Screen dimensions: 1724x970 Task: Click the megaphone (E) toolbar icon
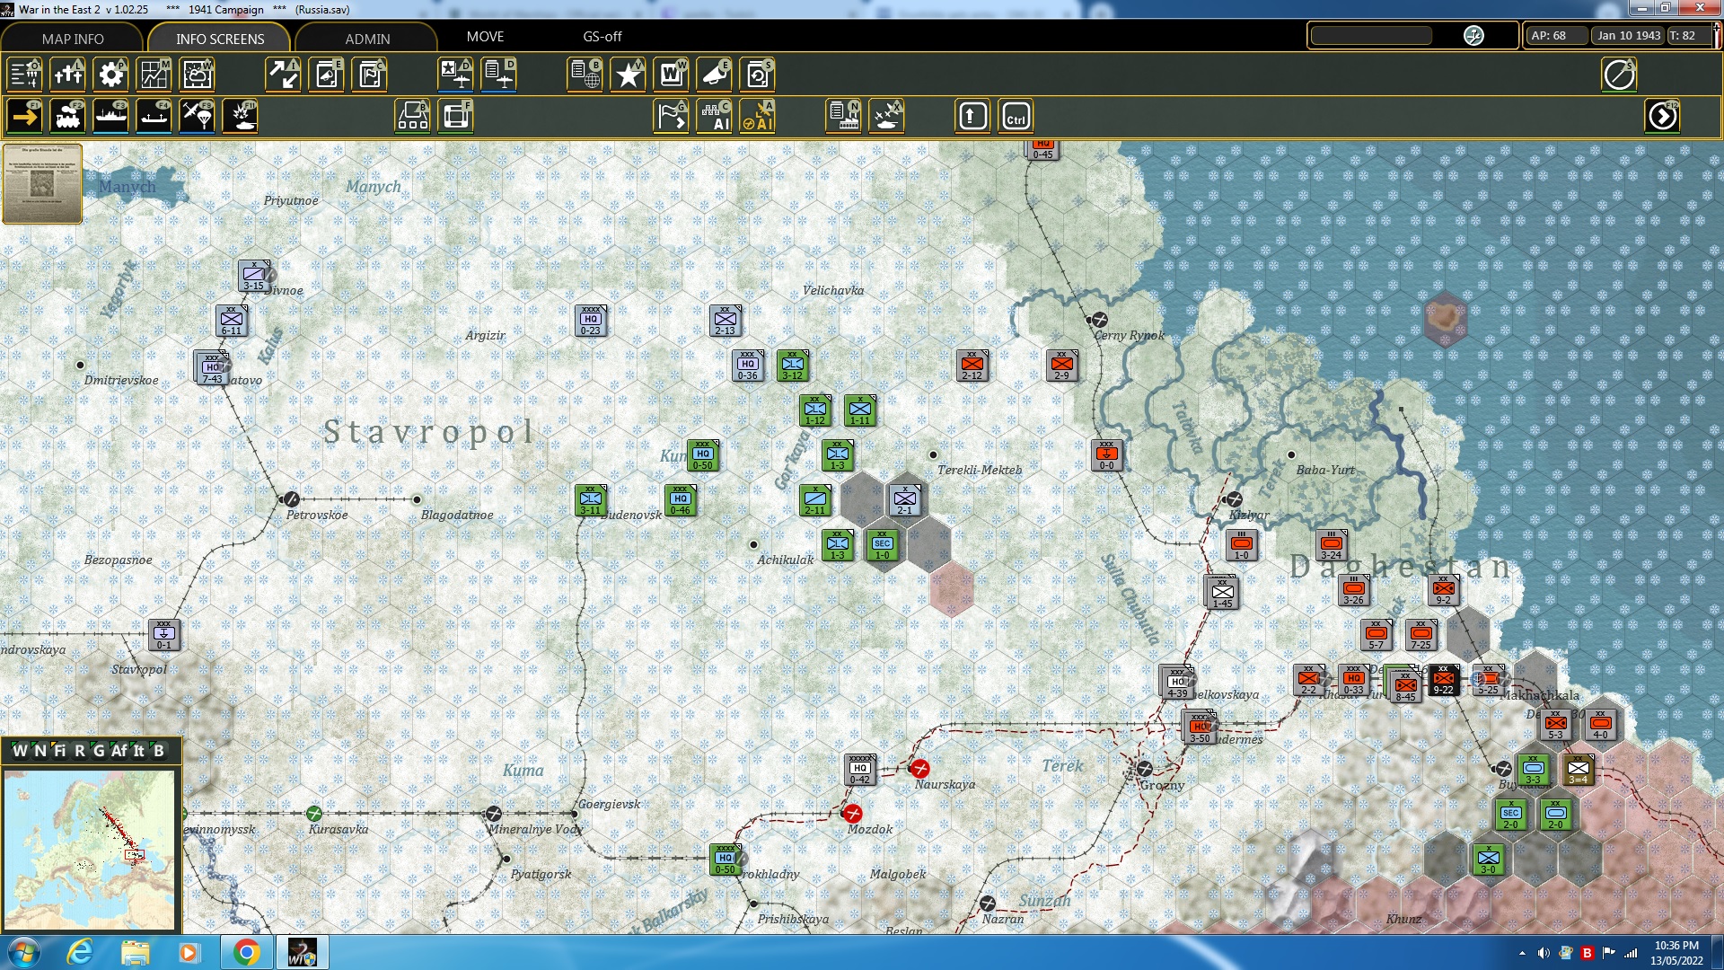tap(714, 75)
